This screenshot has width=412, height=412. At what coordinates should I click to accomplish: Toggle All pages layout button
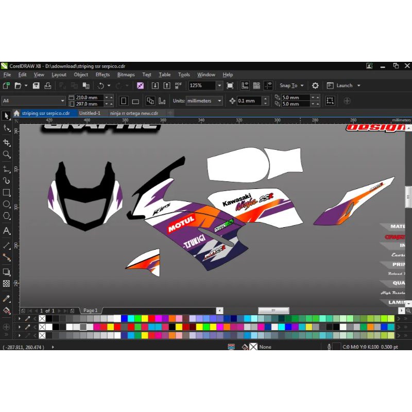(150, 101)
